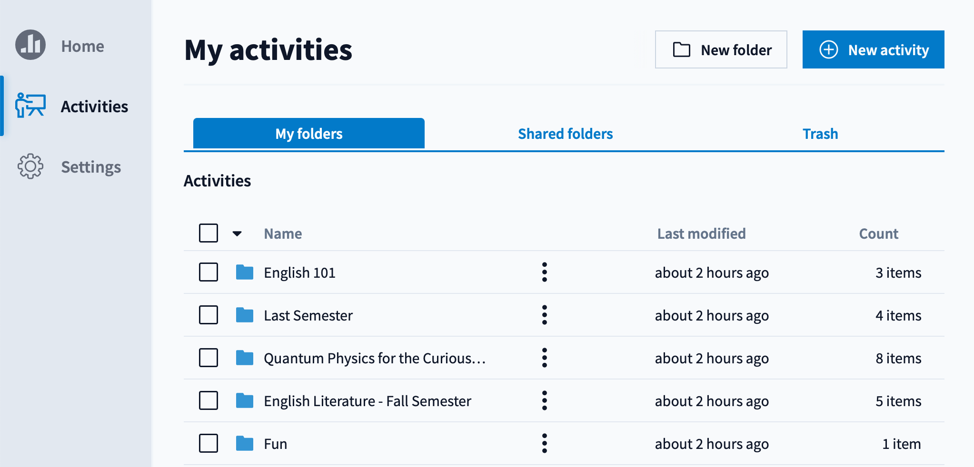Click the Activities section subheading above table
The height and width of the screenshot is (467, 974).
(x=217, y=181)
